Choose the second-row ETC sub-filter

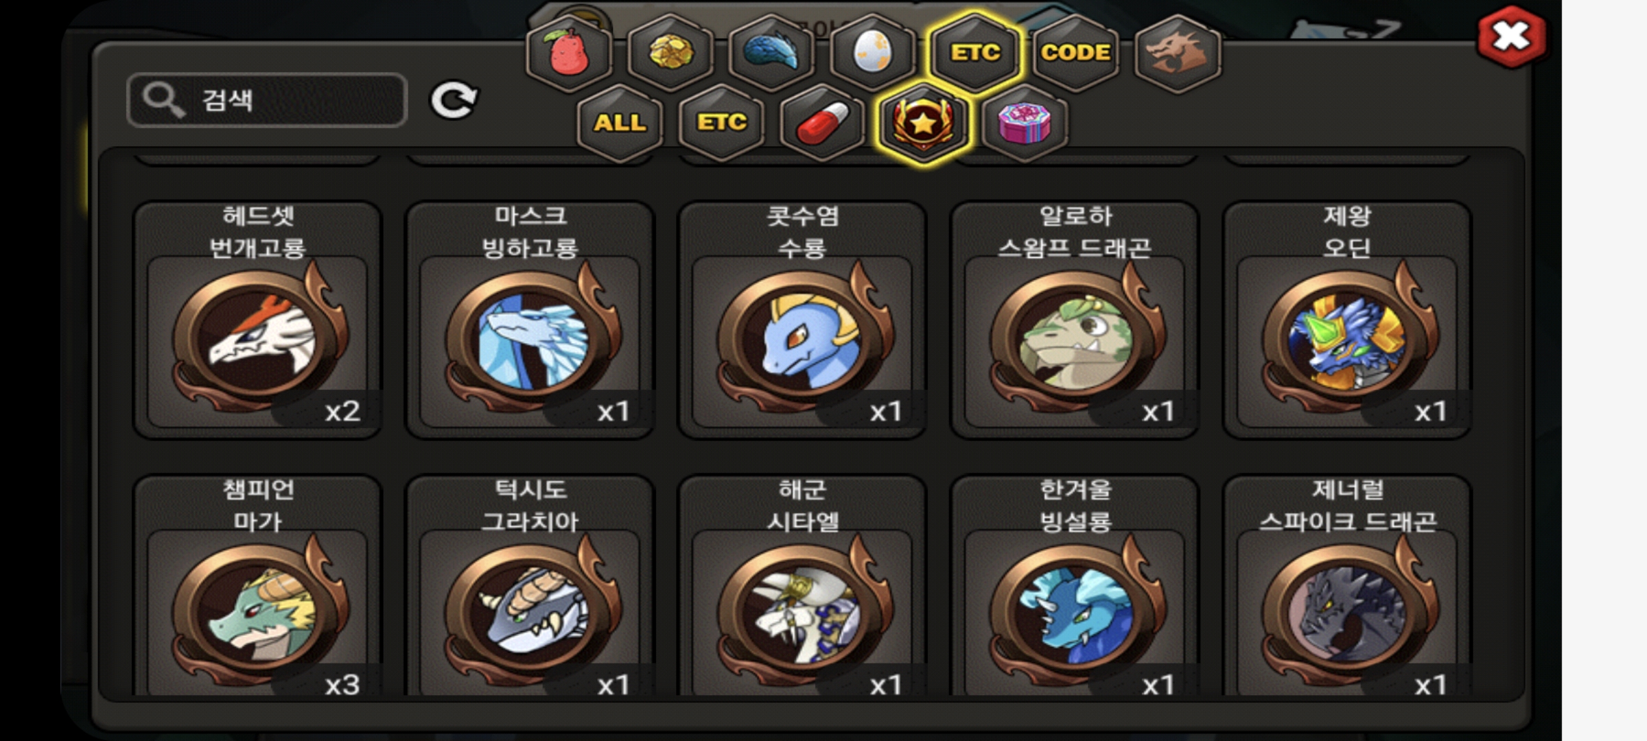[721, 123]
